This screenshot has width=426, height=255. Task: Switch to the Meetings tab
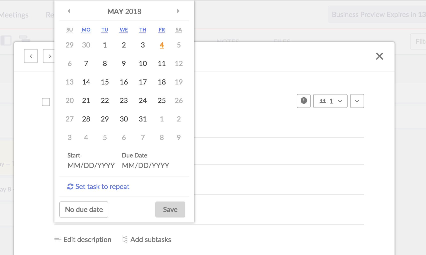14,15
